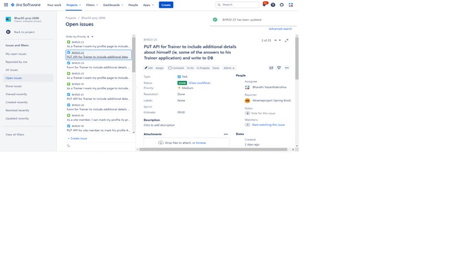This screenshot has height=273, width=456.
Task: Click the issue detail horizontal scrollbar
Action: pyautogui.click(x=213, y=150)
